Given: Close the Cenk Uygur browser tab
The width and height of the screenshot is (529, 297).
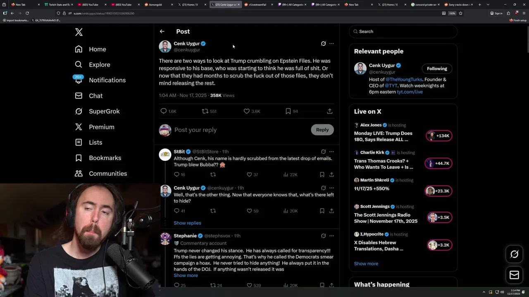Looking at the screenshot, I should click(238, 5).
